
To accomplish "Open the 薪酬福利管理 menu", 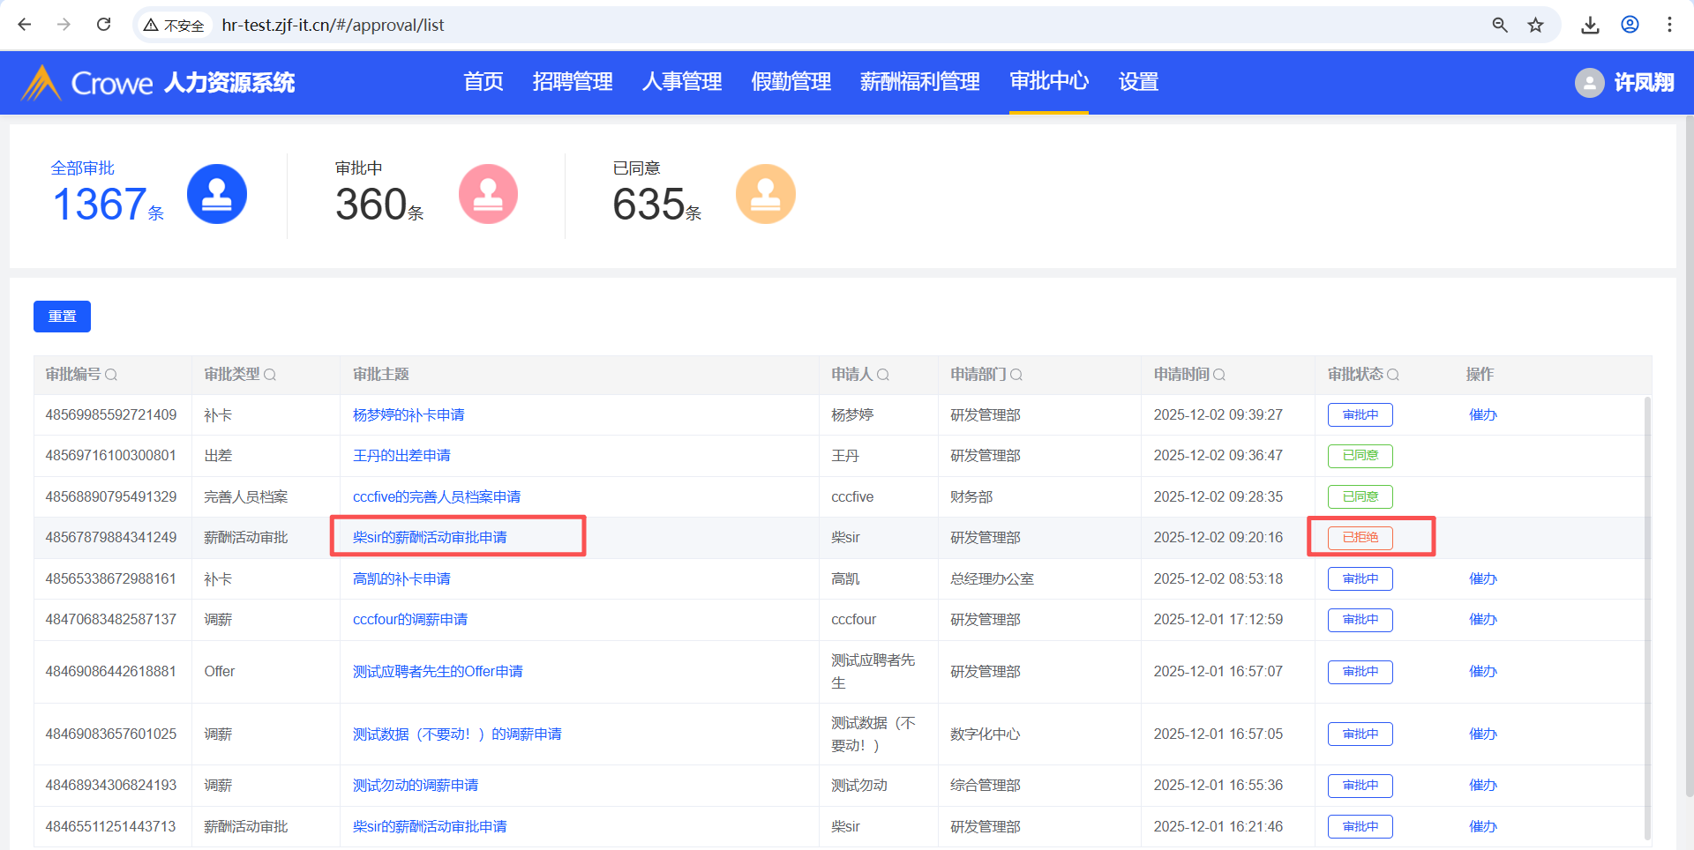I will coord(920,82).
